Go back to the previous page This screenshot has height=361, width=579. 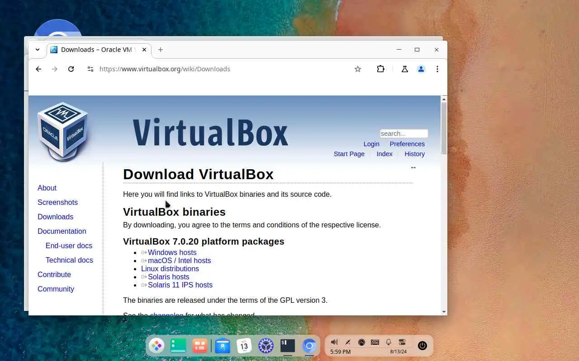[x=38, y=69]
